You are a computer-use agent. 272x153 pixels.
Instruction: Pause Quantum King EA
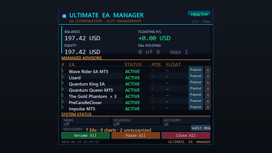coord(196,82)
